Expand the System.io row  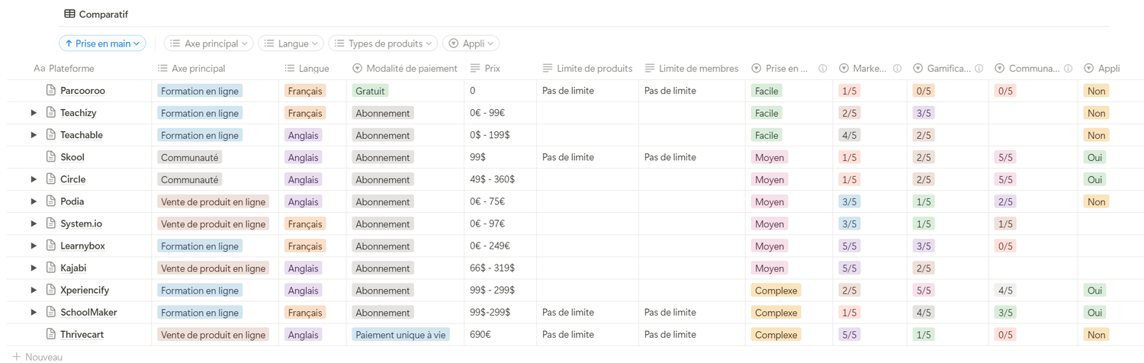point(34,223)
